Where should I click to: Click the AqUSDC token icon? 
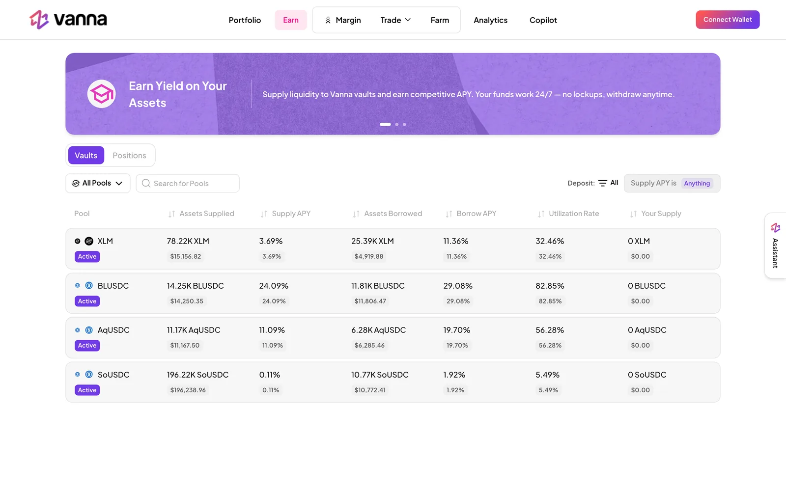tap(89, 330)
